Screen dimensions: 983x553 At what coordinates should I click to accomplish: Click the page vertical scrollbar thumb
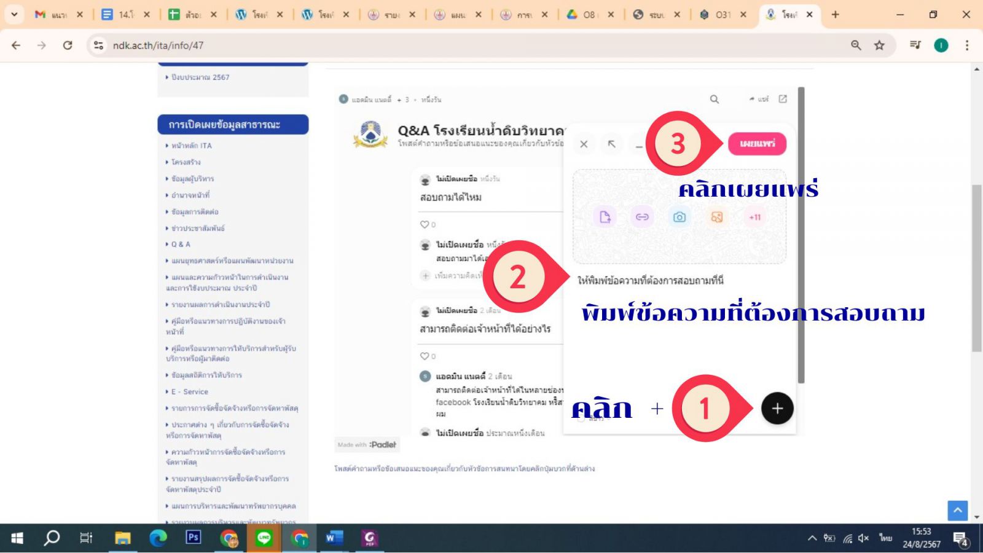[977, 267]
